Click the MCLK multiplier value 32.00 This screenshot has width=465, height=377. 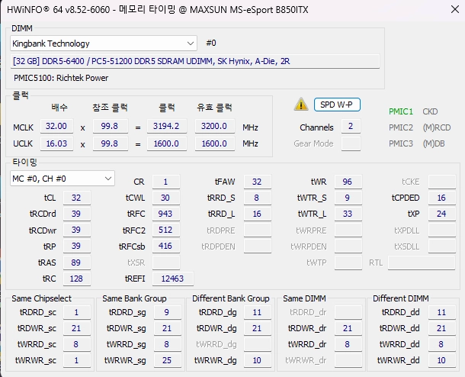click(x=56, y=126)
